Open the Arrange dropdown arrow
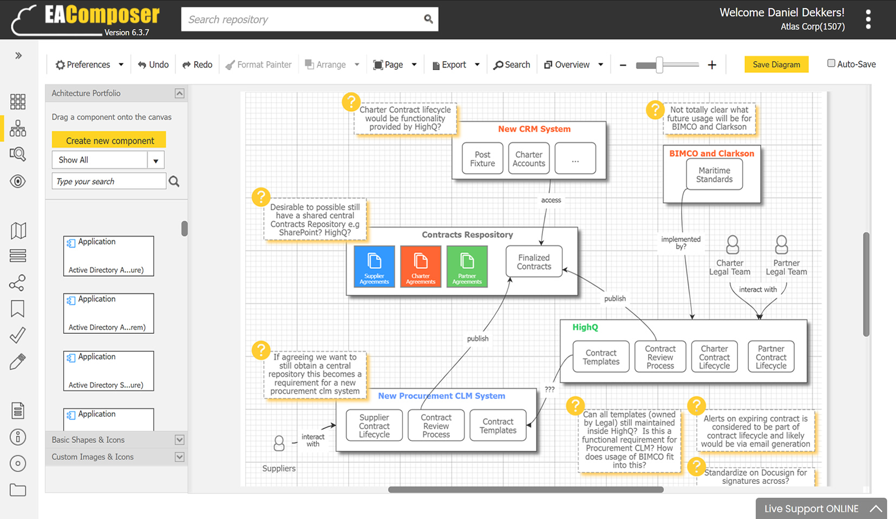Image resolution: width=896 pixels, height=519 pixels. pos(357,64)
